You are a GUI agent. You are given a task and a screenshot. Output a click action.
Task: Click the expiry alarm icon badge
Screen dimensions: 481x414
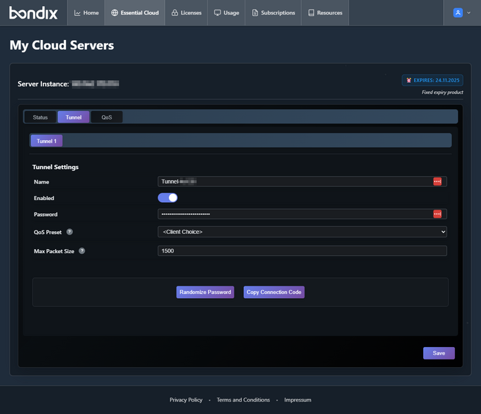[x=409, y=80]
